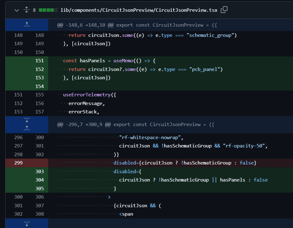The width and height of the screenshot is (293, 228).
Task: Open the CircuitJsonPreview.tsx file path link
Action: [139, 10]
